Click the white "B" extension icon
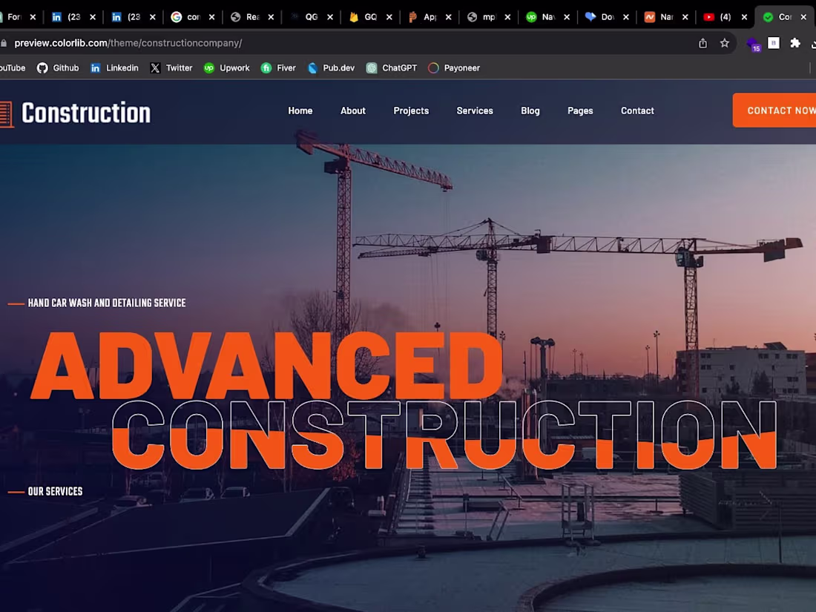 (774, 43)
